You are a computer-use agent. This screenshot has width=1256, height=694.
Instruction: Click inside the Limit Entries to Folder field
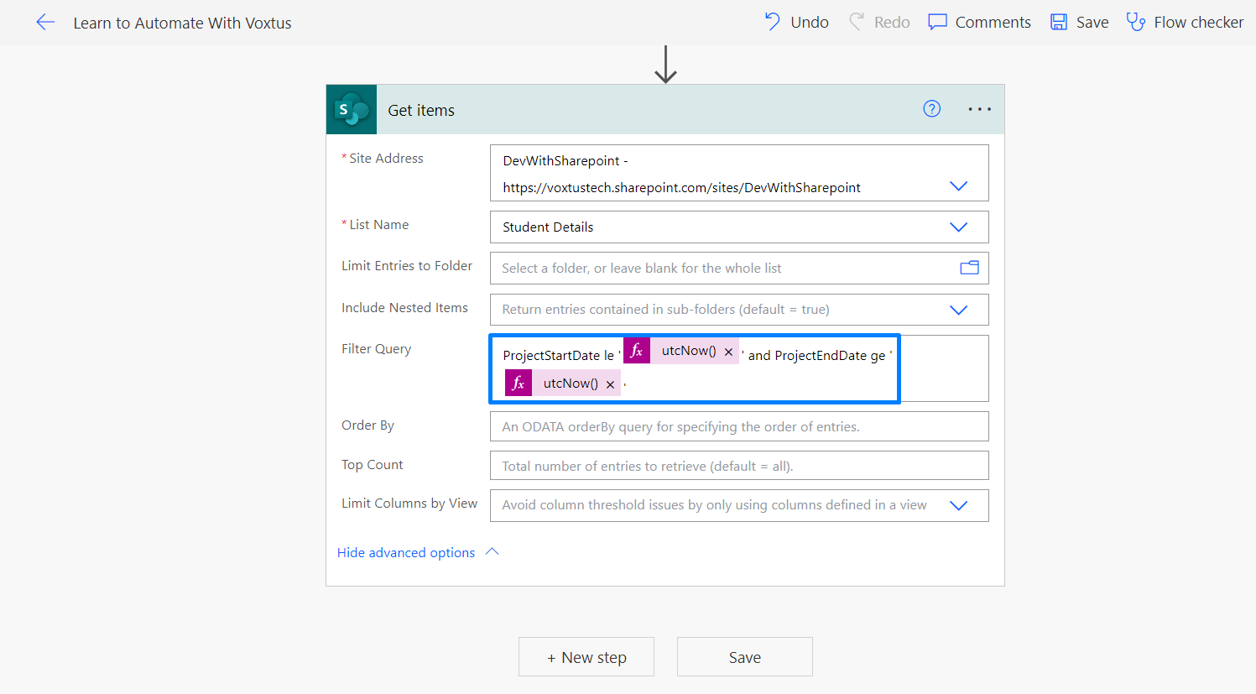coord(739,268)
